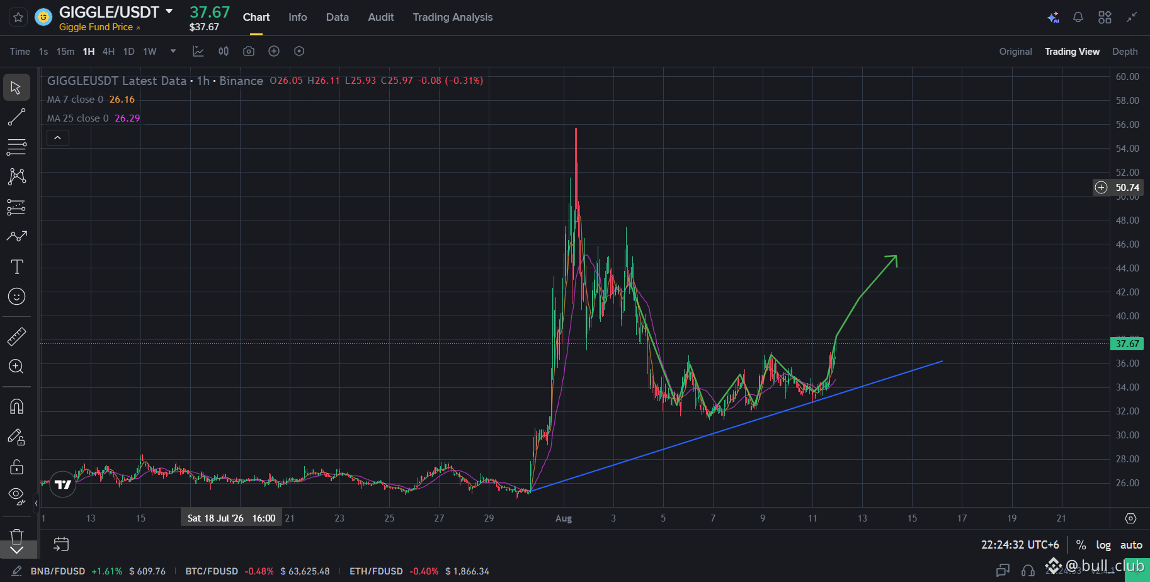The width and height of the screenshot is (1150, 582).
Task: Open chart settings hexagon icon
Action: click(299, 52)
